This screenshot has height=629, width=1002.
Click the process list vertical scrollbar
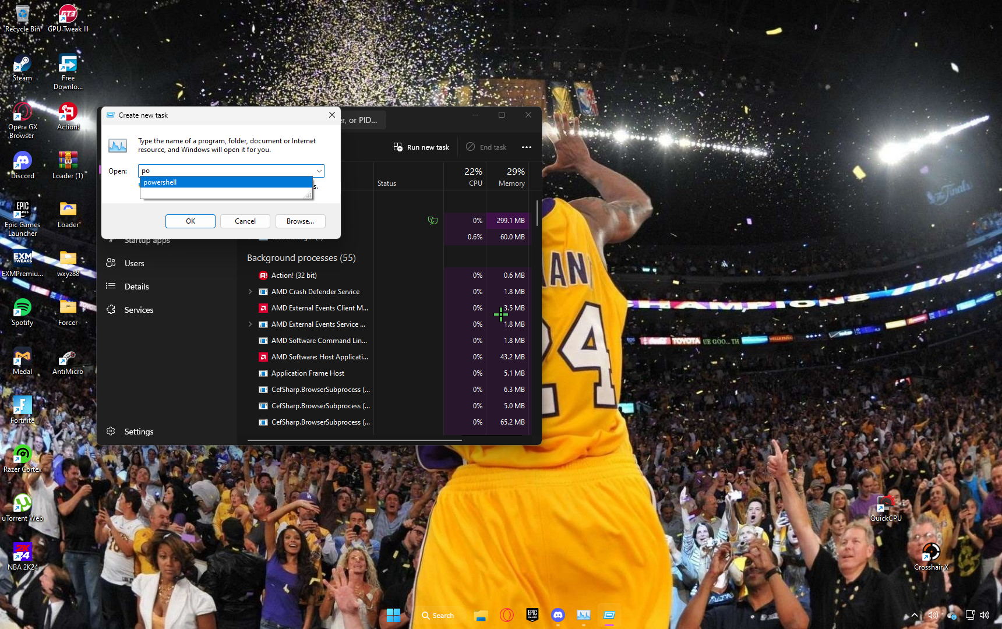click(x=537, y=213)
